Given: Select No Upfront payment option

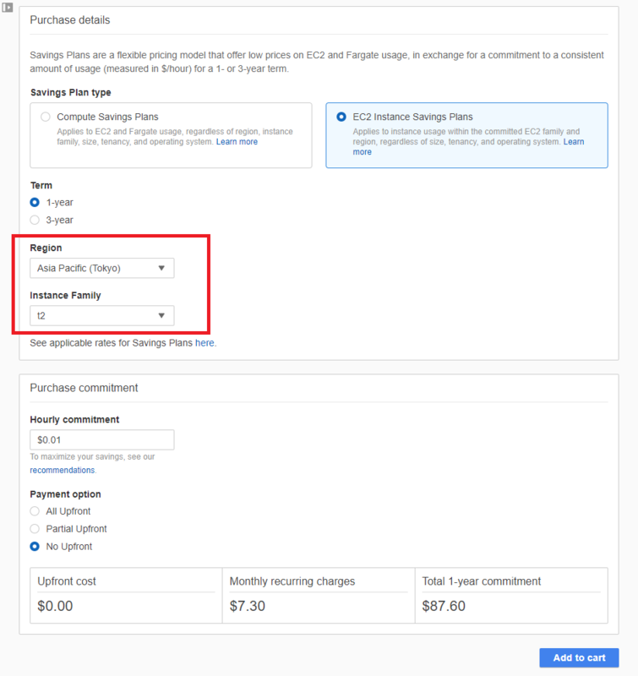Looking at the screenshot, I should click(x=35, y=546).
